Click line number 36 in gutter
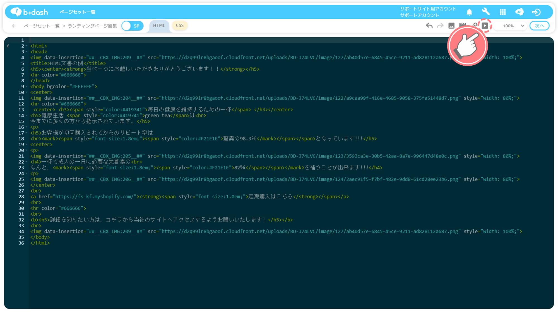 click(x=21, y=243)
